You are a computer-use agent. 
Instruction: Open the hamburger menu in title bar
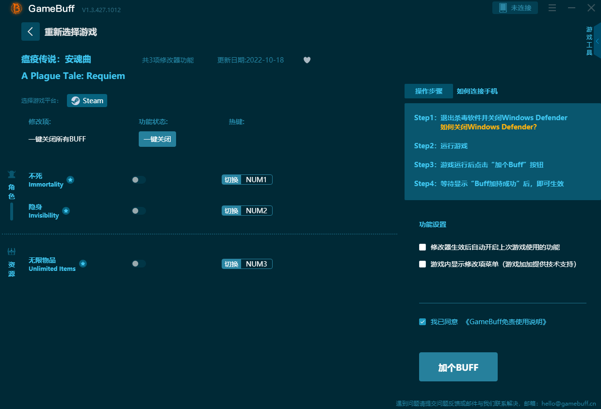[552, 8]
